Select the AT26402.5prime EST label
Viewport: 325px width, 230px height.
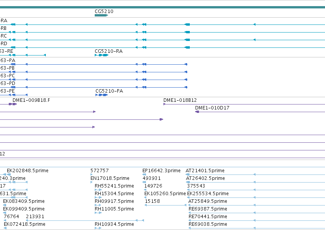click(205, 178)
